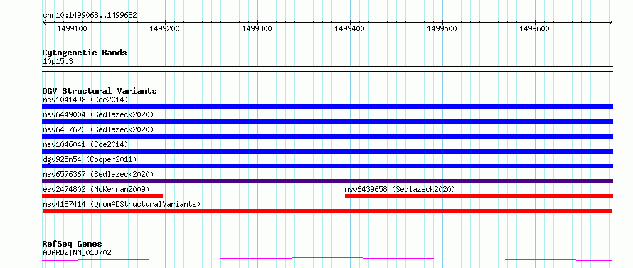
Task: Select the blue bar under nsv6449004
Action: tap(327, 122)
